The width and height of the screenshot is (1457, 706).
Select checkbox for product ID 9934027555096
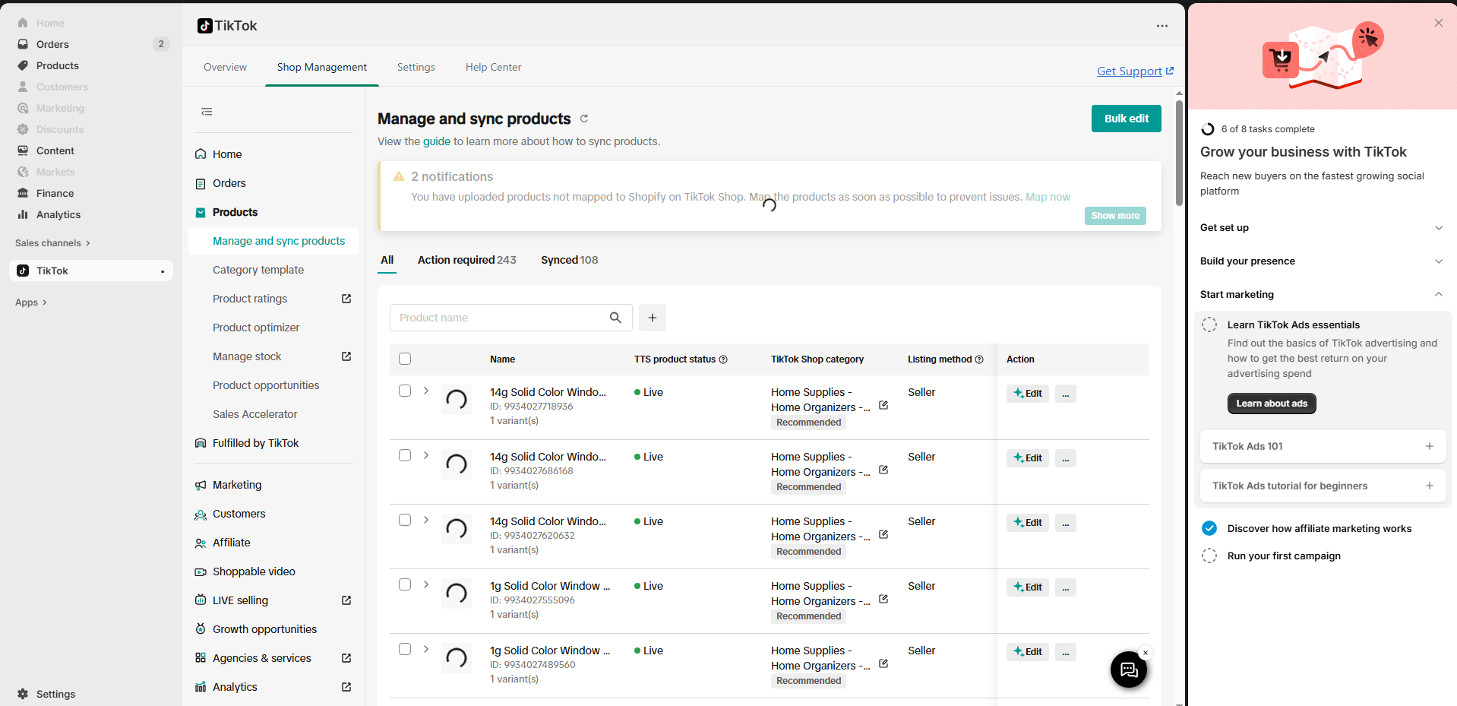click(405, 584)
